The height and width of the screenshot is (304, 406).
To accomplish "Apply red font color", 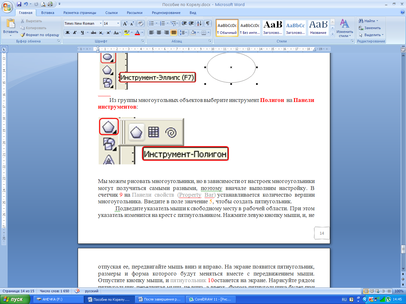I will (137, 33).
